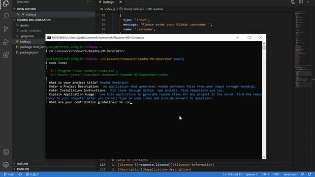Screen dimensions: 315x177
Task: Maximize the MINGW64 terminal window
Action: tap(249, 37)
